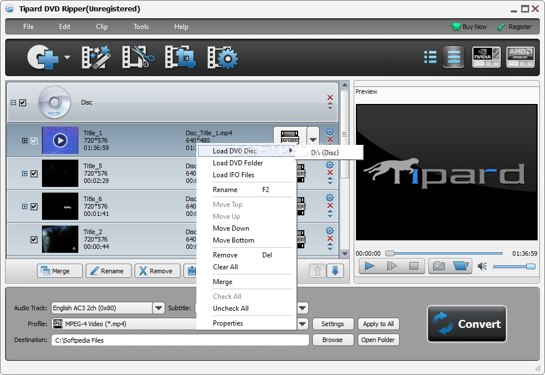Play the Title_1 thumbnail

click(60, 140)
